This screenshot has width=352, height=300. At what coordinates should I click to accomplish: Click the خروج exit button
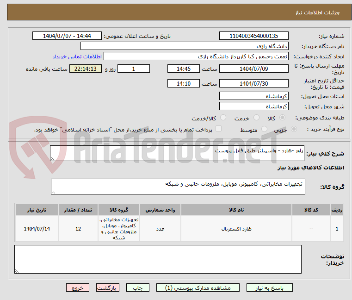[x=77, y=287]
